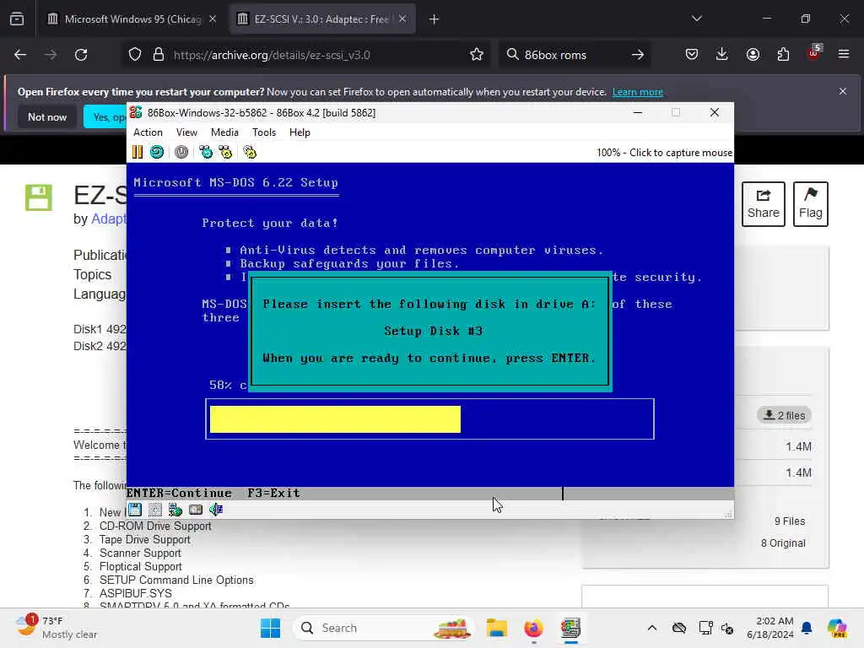Click CD-ROM Drive Support list item
This screenshot has height=648, width=864.
click(155, 526)
